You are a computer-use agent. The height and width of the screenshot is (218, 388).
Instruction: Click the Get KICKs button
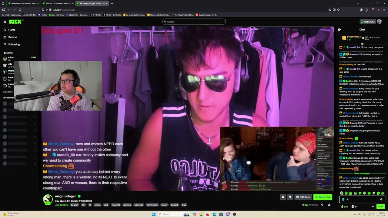tap(367, 21)
